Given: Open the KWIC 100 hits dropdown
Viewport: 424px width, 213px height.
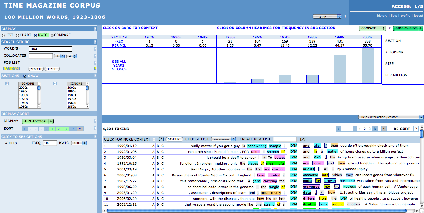Looking at the screenshot, I should 79,143.
